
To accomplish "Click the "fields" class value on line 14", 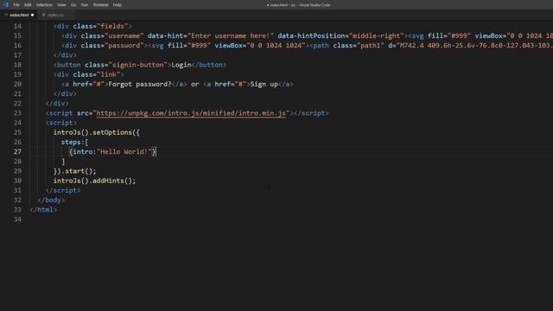I will click(112, 27).
